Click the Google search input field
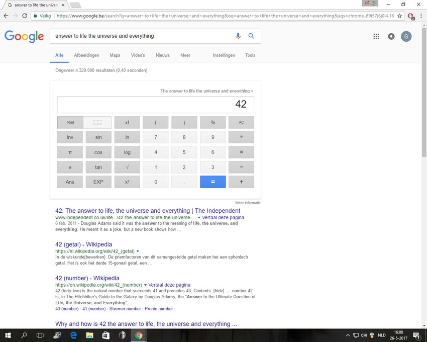The image size is (427, 342). (141, 36)
